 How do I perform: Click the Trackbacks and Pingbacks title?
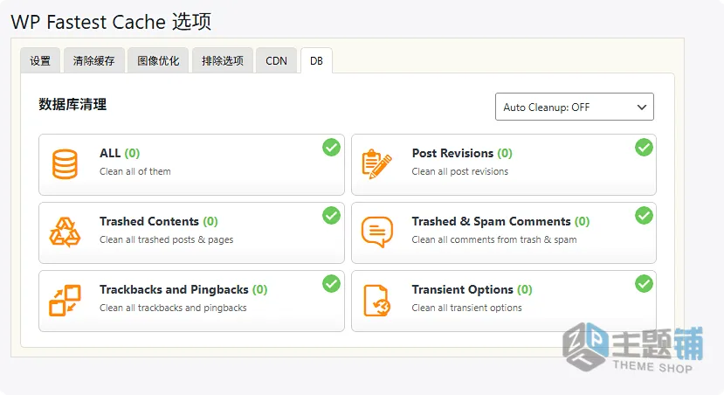(183, 289)
